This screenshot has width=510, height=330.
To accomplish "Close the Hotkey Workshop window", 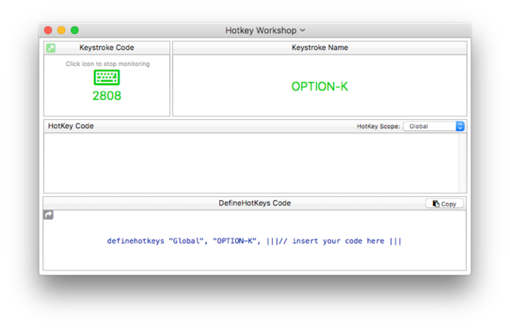I will [48, 31].
